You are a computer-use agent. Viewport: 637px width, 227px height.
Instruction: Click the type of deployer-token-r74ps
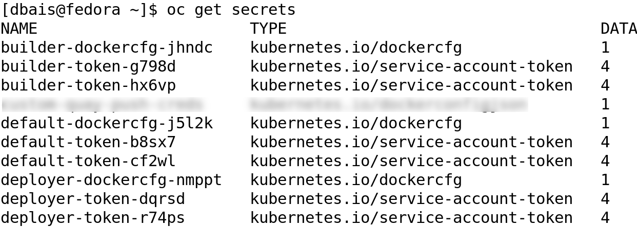411,218
